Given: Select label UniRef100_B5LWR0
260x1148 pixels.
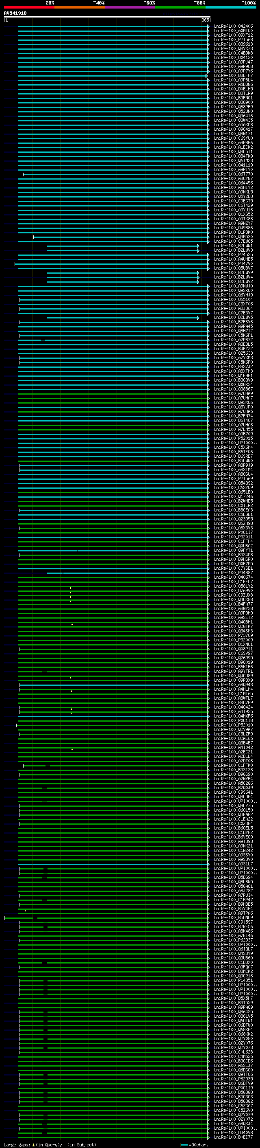Looking at the screenshot, I should (233, 461).
